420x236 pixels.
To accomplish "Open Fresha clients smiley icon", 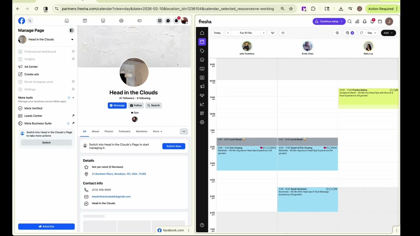I will point(202,60).
